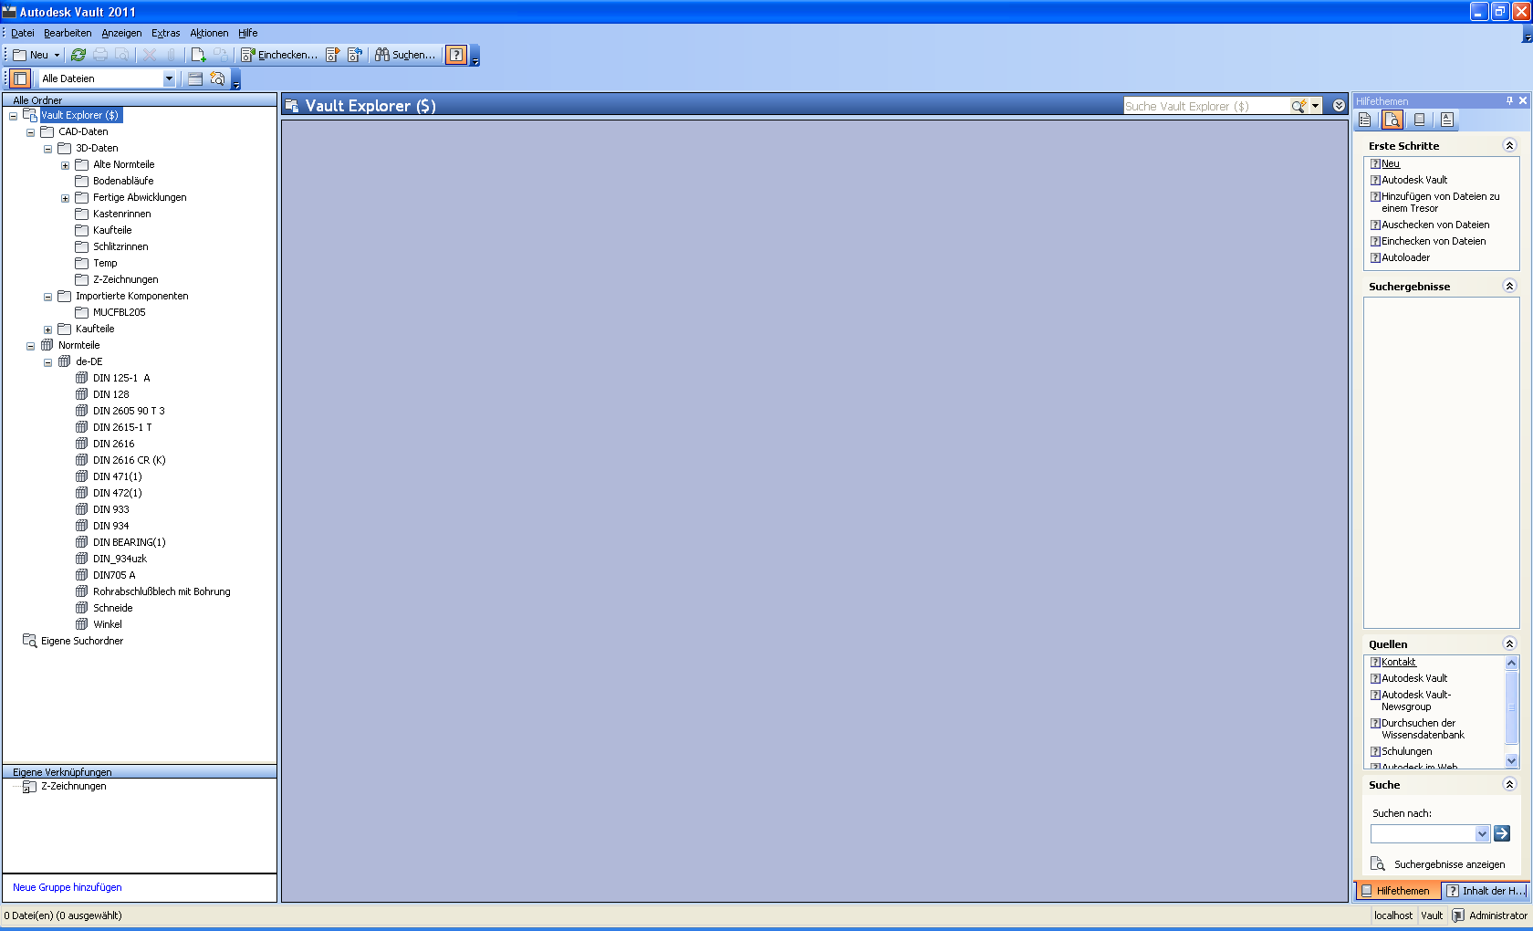Switch to the Inhalt der H... tab
1533x931 pixels.
[x=1485, y=891]
